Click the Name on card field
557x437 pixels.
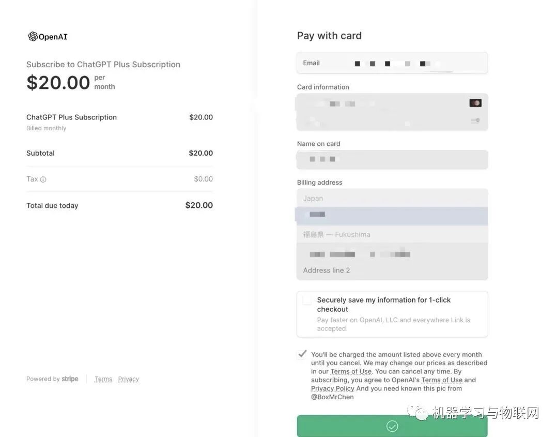pos(392,159)
